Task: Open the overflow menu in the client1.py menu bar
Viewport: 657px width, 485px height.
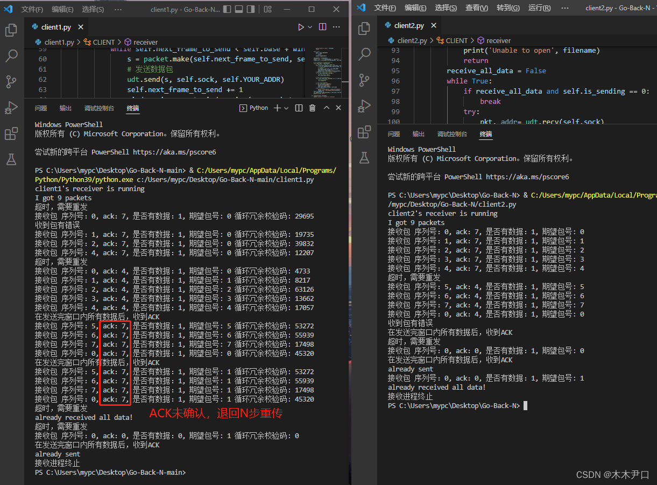Action: 119,9
